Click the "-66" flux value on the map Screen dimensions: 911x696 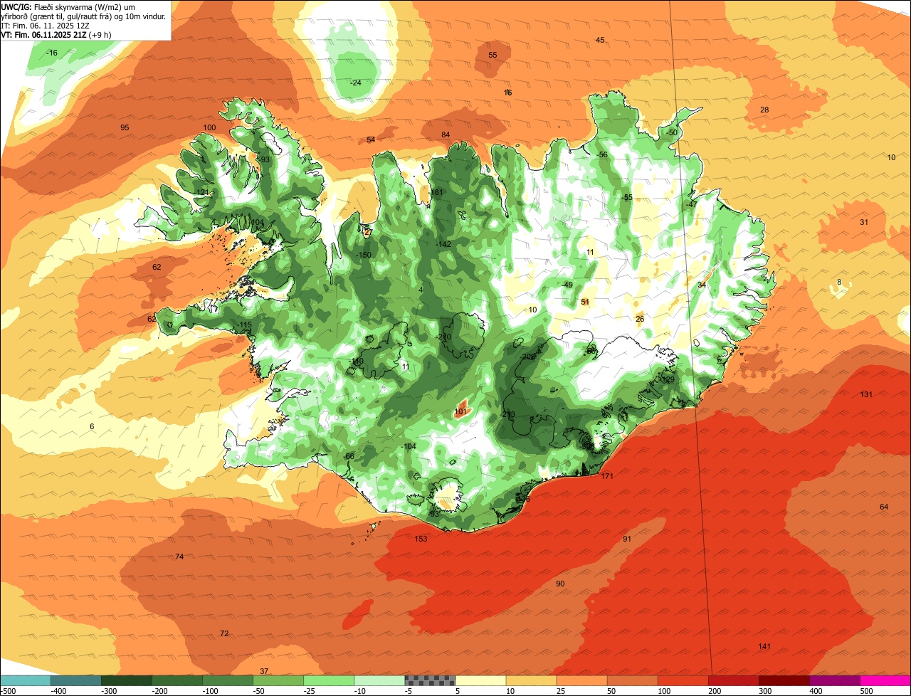click(348, 456)
